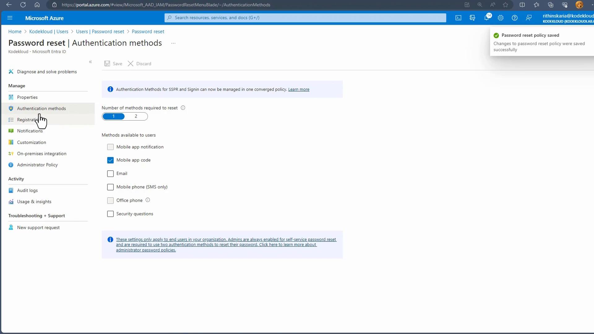Click the Discard toolbar button
Image resolution: width=594 pixels, height=334 pixels.
click(140, 63)
